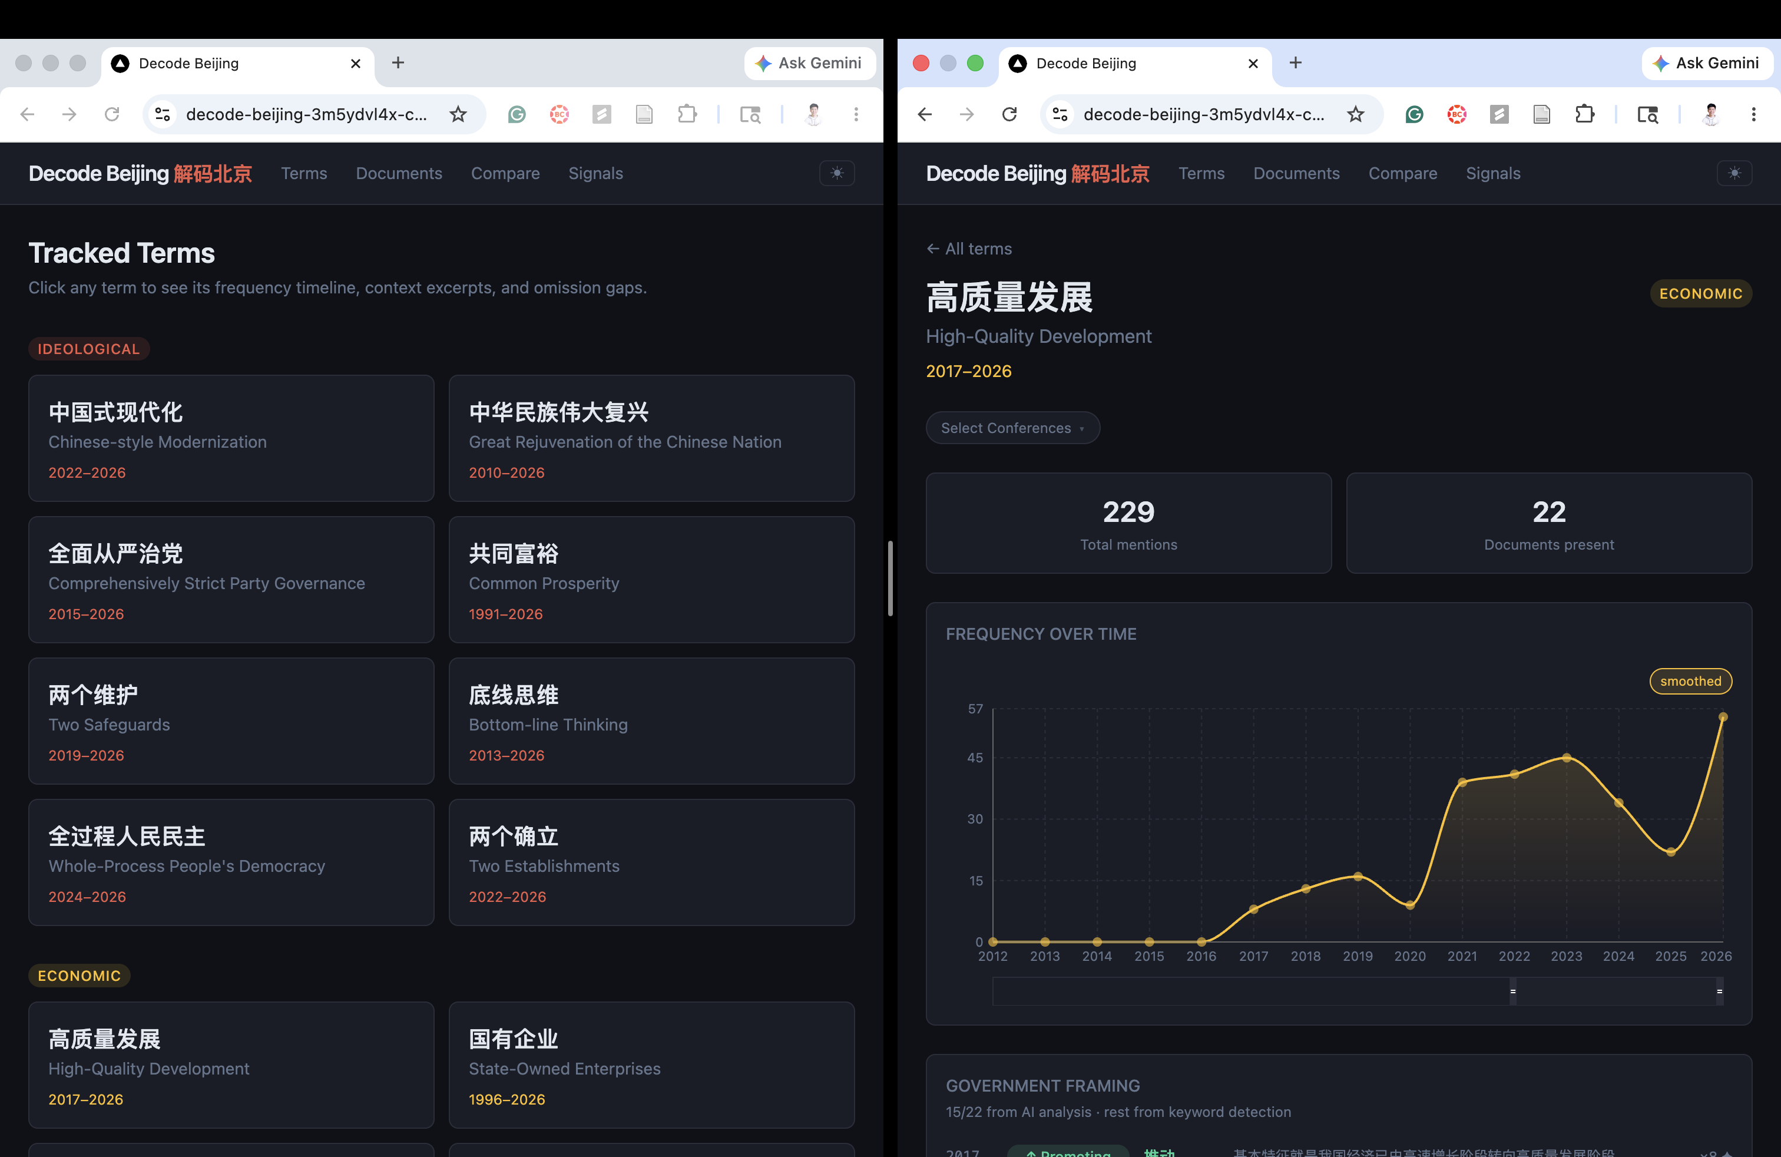Close Decode Beijing tab in right window
Viewport: 1781px width, 1157px height.
[x=1253, y=64]
